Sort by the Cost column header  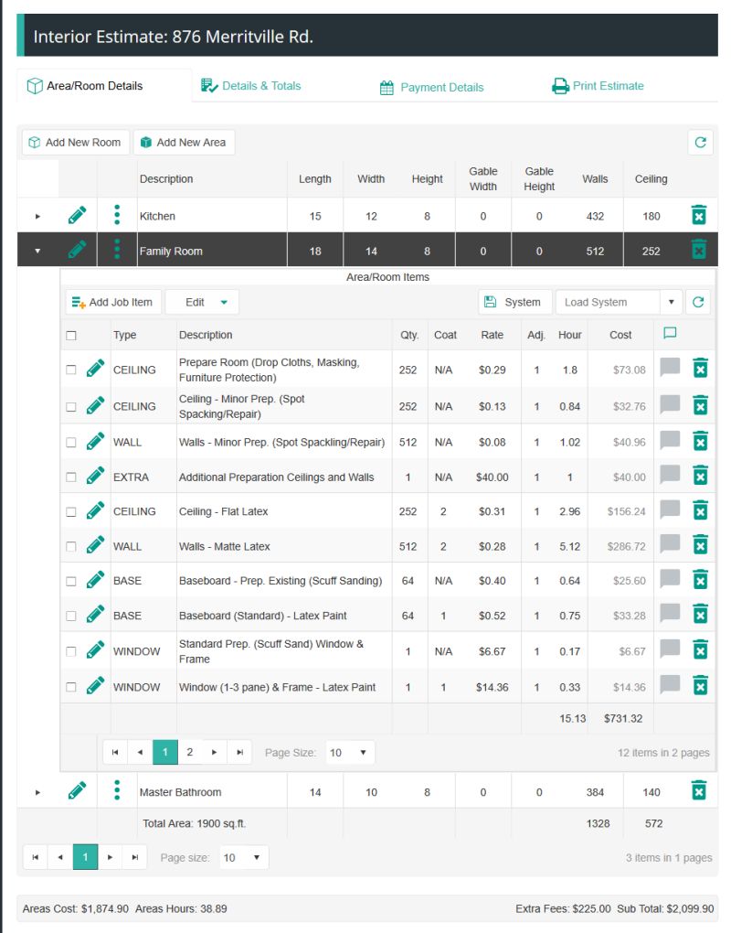(620, 335)
